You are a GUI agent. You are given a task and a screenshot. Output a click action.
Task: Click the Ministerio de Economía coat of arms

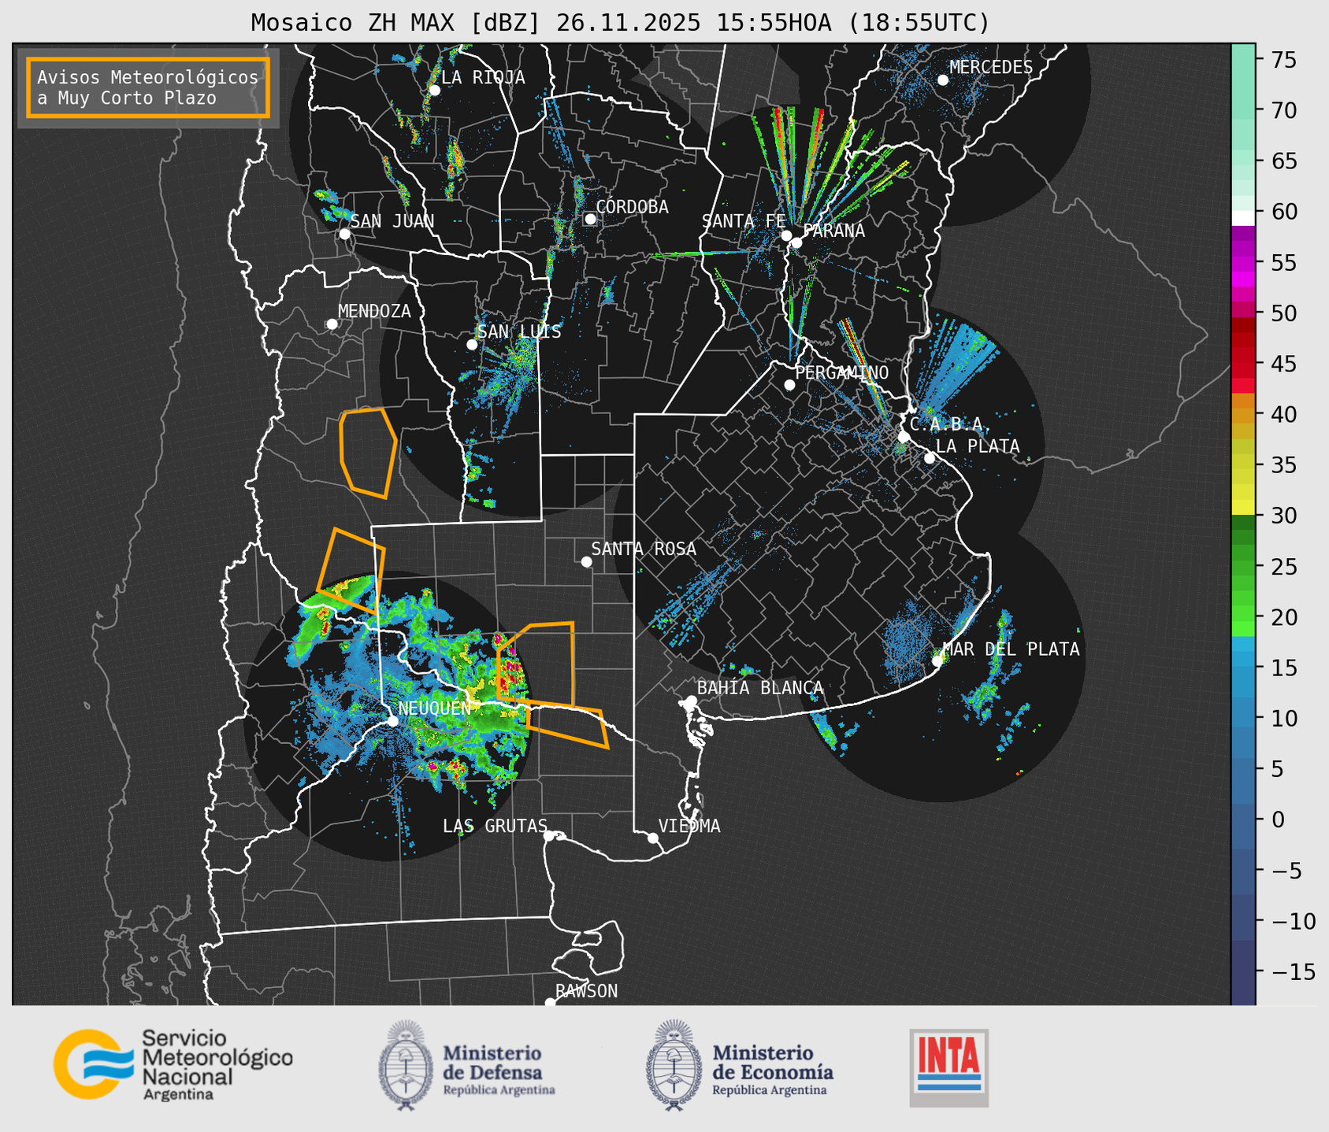(674, 1065)
